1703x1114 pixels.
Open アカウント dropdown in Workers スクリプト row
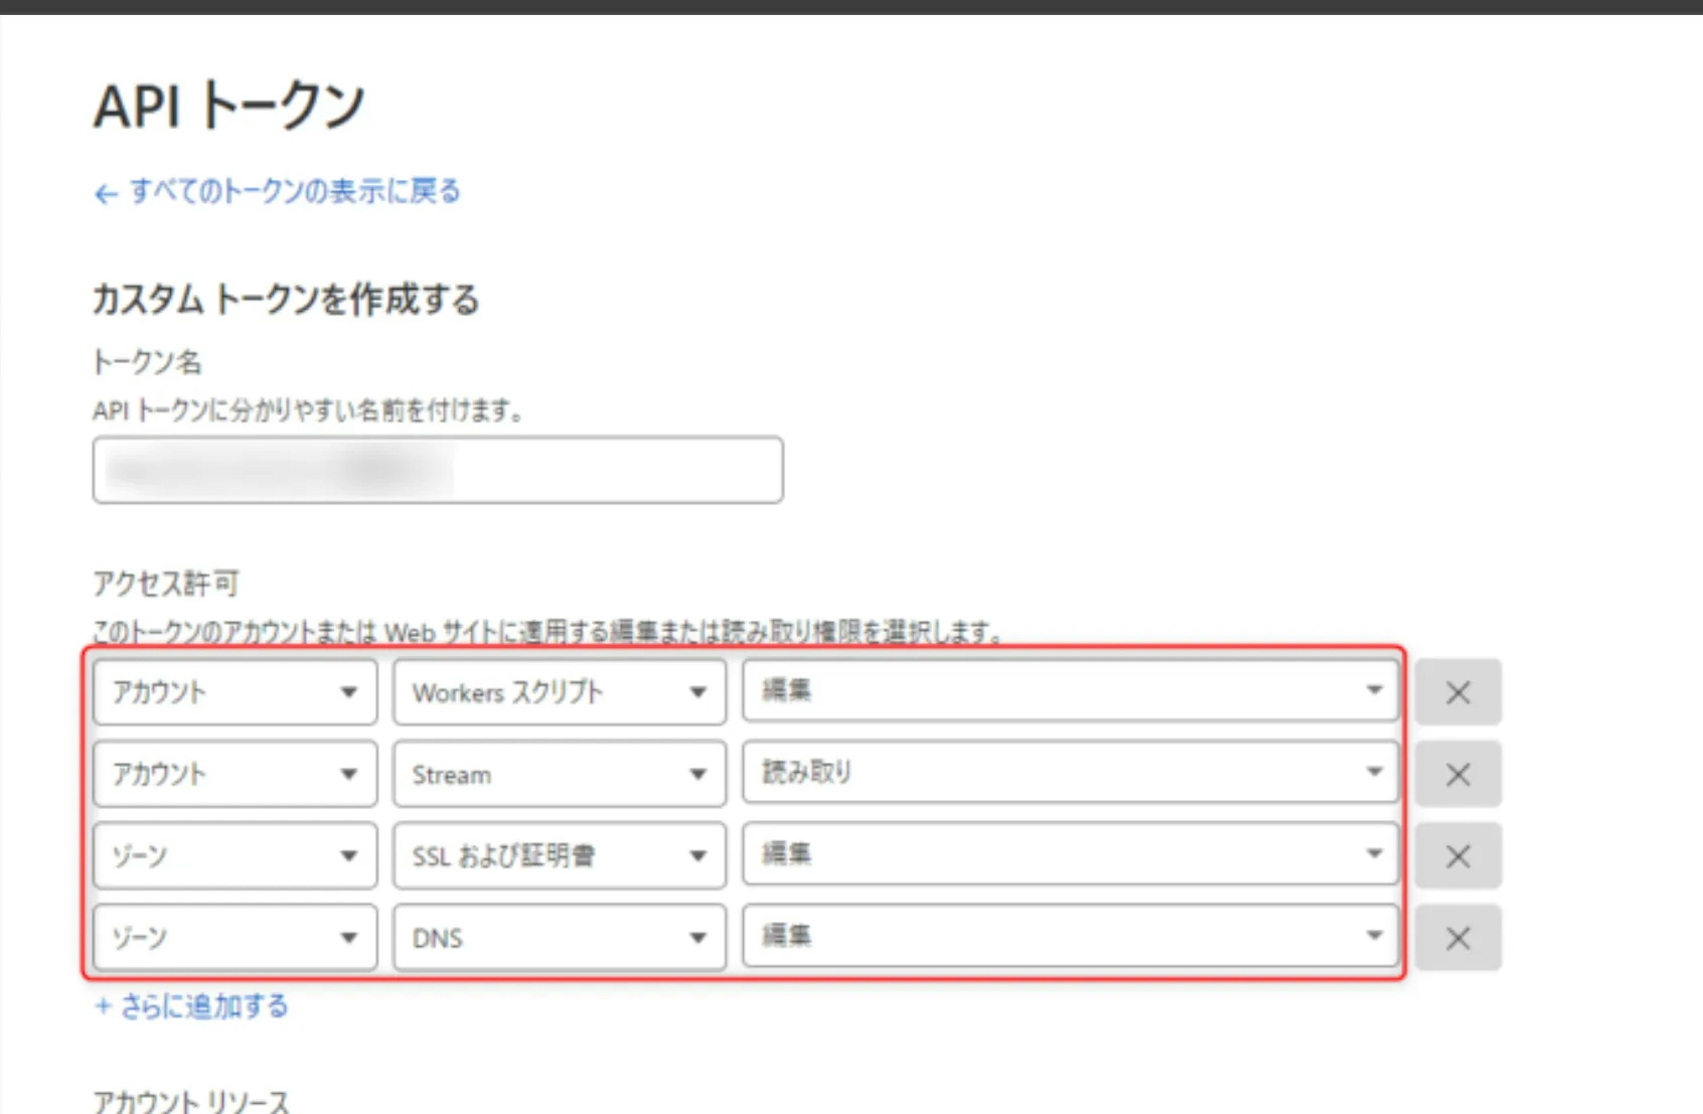tap(235, 692)
